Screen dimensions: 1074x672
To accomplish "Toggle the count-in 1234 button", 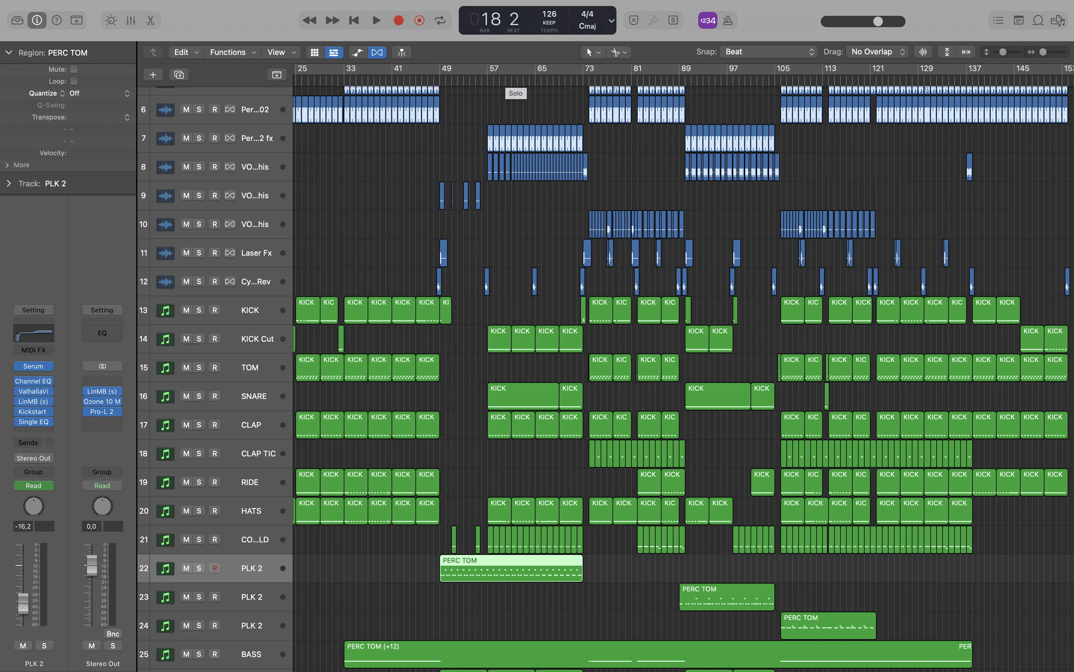I will (708, 20).
